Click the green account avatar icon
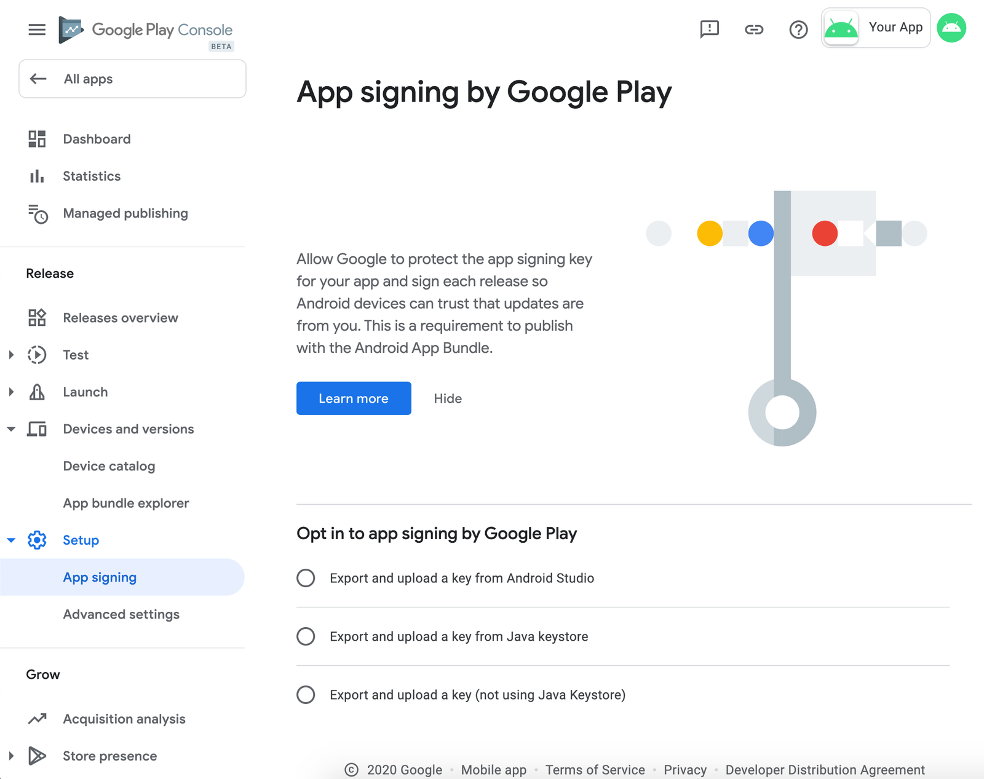The image size is (984, 779). [951, 28]
